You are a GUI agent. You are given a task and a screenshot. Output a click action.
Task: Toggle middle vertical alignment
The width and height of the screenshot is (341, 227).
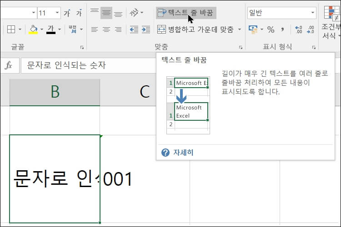tap(106, 13)
